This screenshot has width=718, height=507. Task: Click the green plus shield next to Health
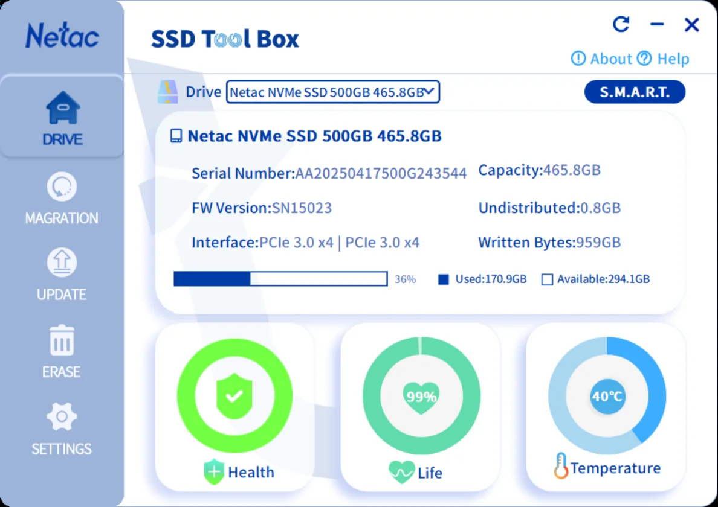click(x=214, y=472)
